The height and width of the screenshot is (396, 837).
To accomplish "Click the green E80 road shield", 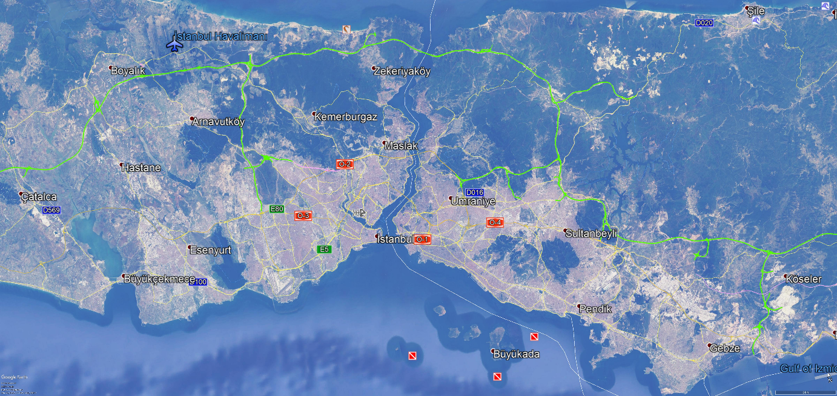I will (277, 209).
